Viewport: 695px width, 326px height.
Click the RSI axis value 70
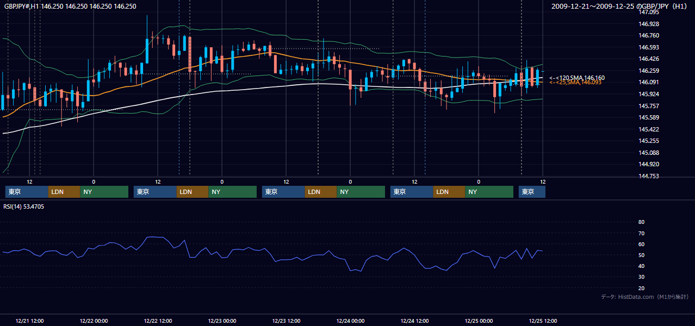click(x=641, y=233)
